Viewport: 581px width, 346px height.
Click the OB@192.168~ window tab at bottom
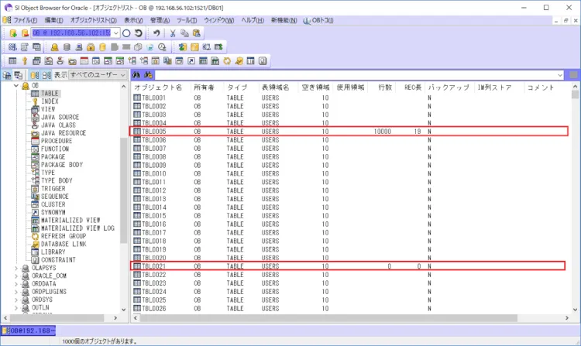click(29, 331)
